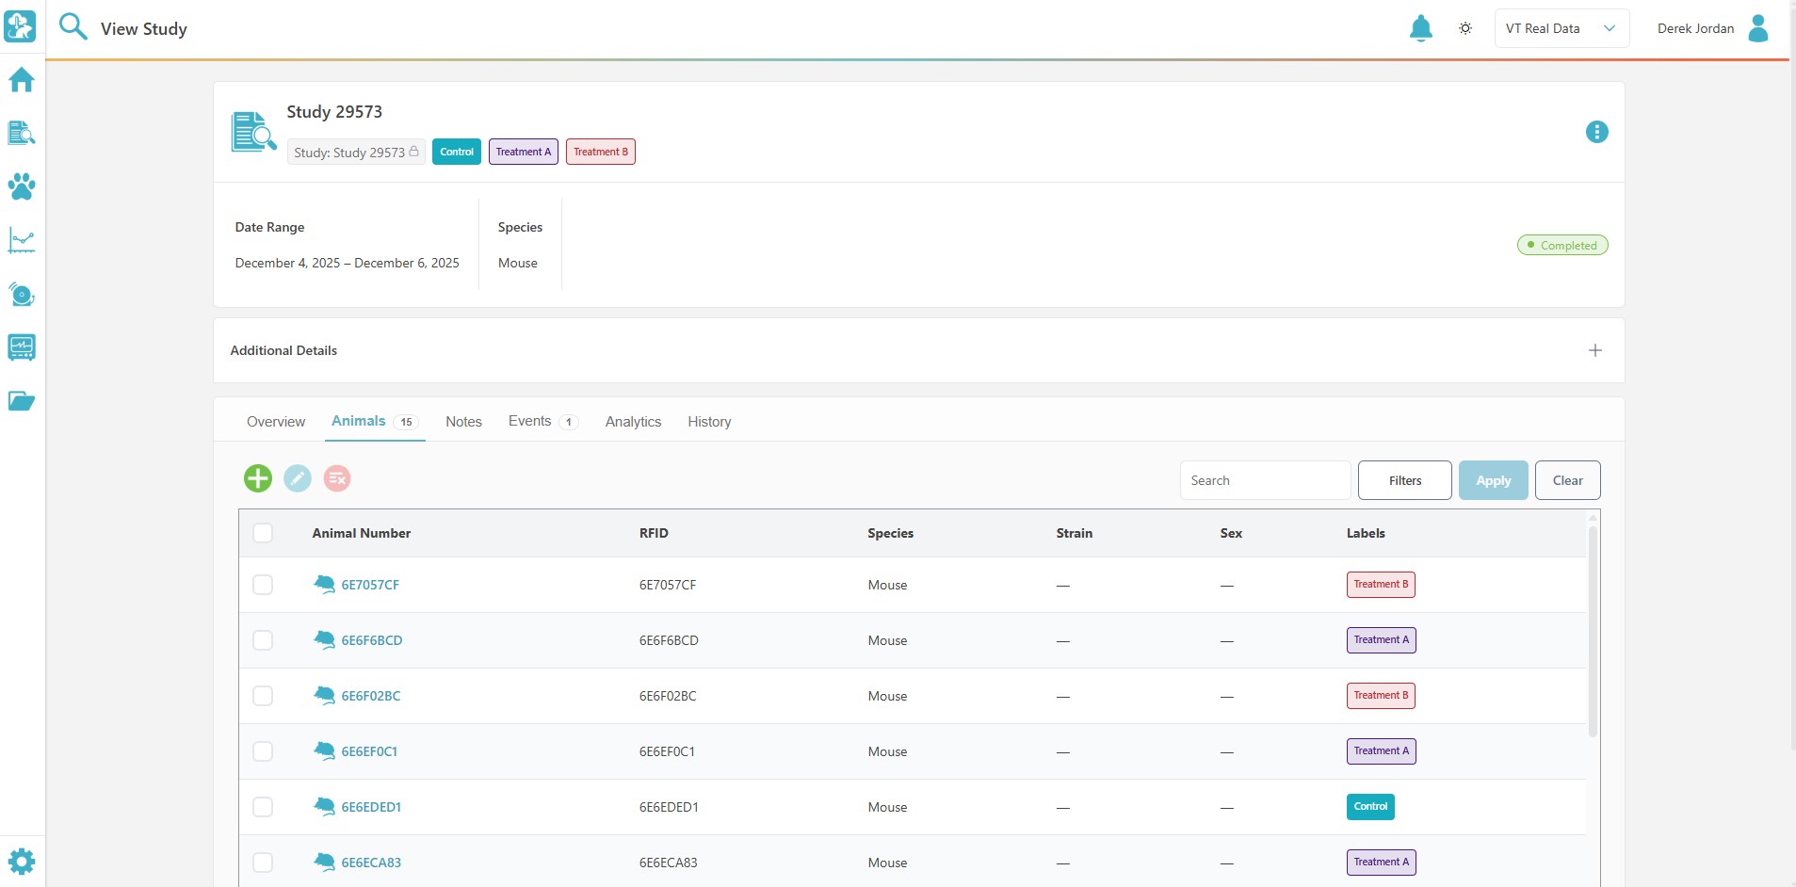This screenshot has height=887, width=1796.
Task: Click the Apply button
Action: tap(1494, 480)
